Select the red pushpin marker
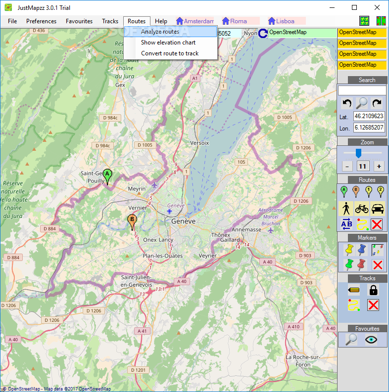Viewport: 389px width, 392px height. point(361,265)
